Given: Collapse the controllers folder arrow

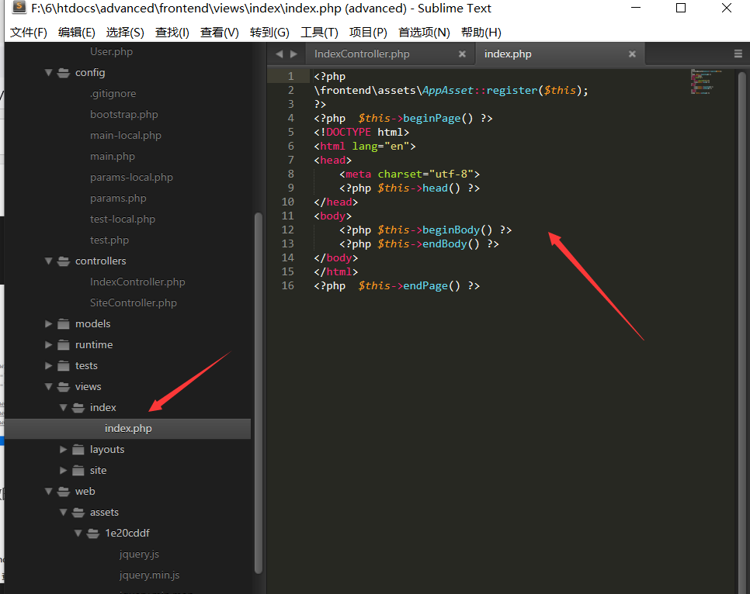Looking at the screenshot, I should 48,261.
